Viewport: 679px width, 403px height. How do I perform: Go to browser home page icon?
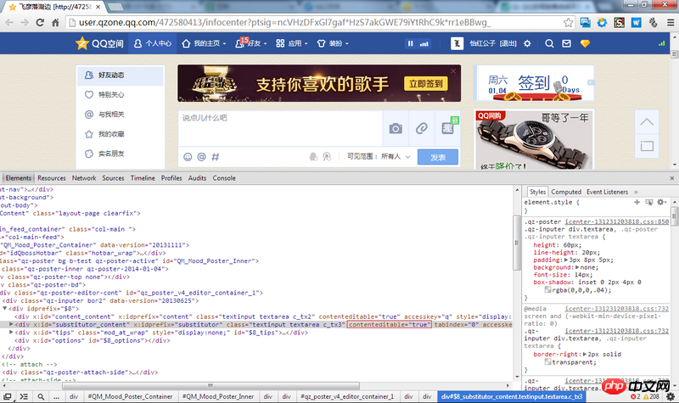click(55, 23)
